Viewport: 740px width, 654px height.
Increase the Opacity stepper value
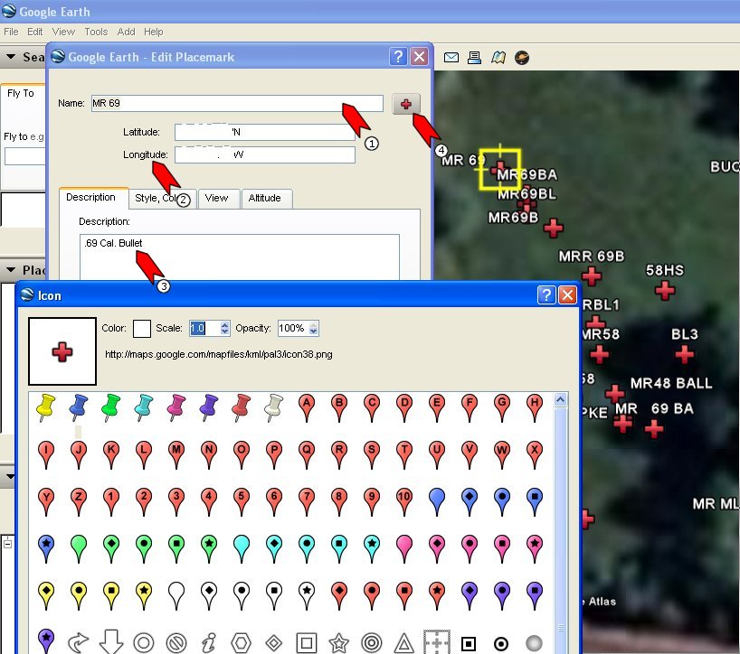313,324
